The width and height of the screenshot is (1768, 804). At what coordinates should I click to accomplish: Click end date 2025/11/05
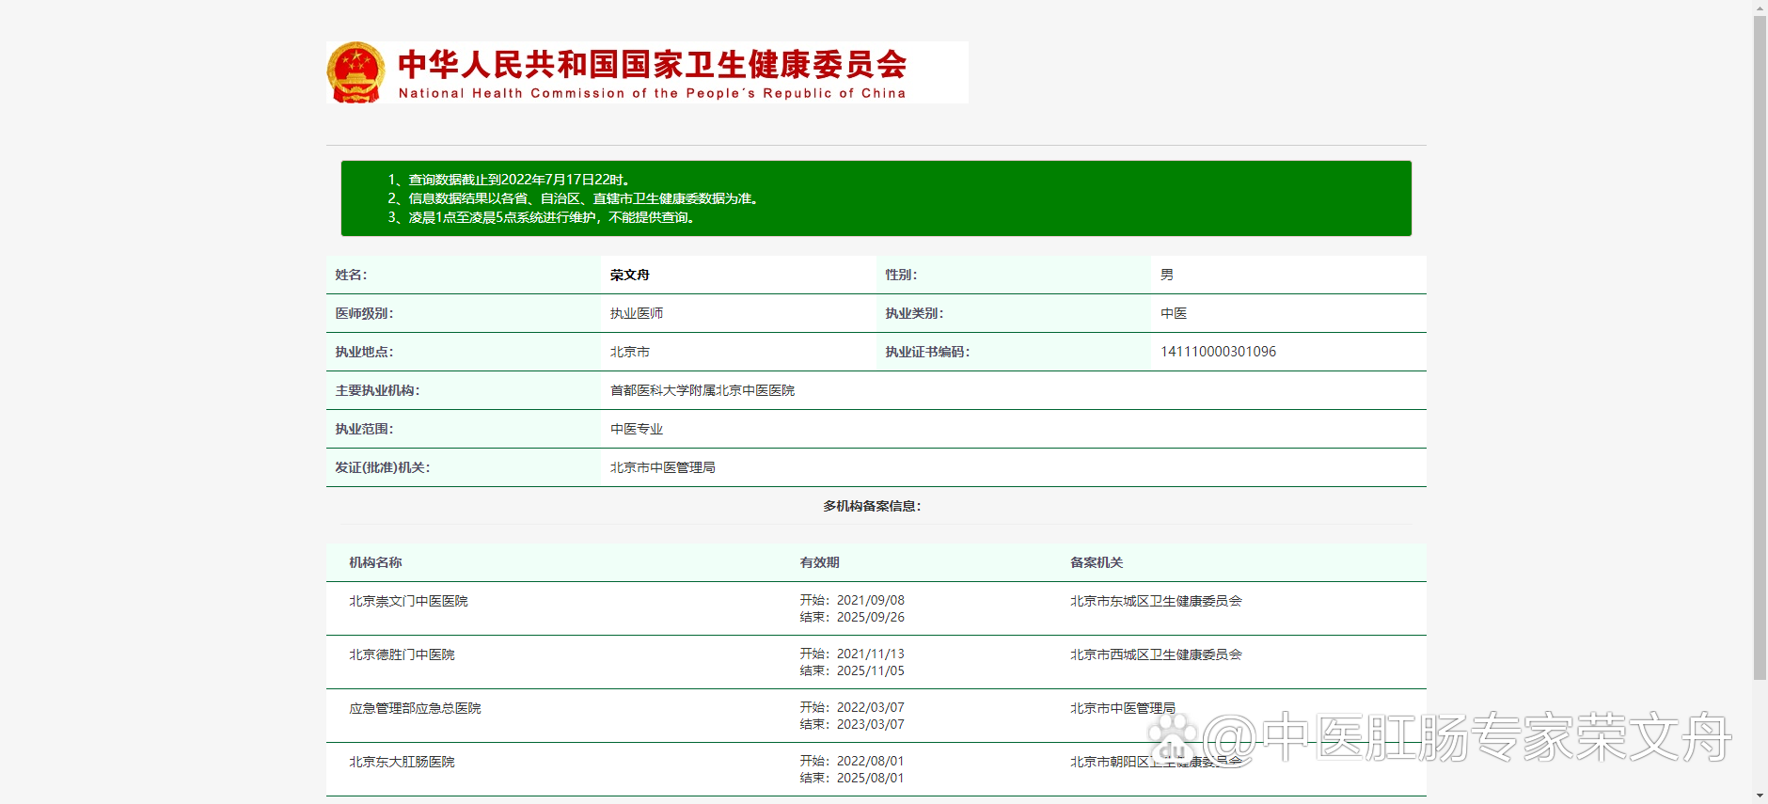click(871, 670)
